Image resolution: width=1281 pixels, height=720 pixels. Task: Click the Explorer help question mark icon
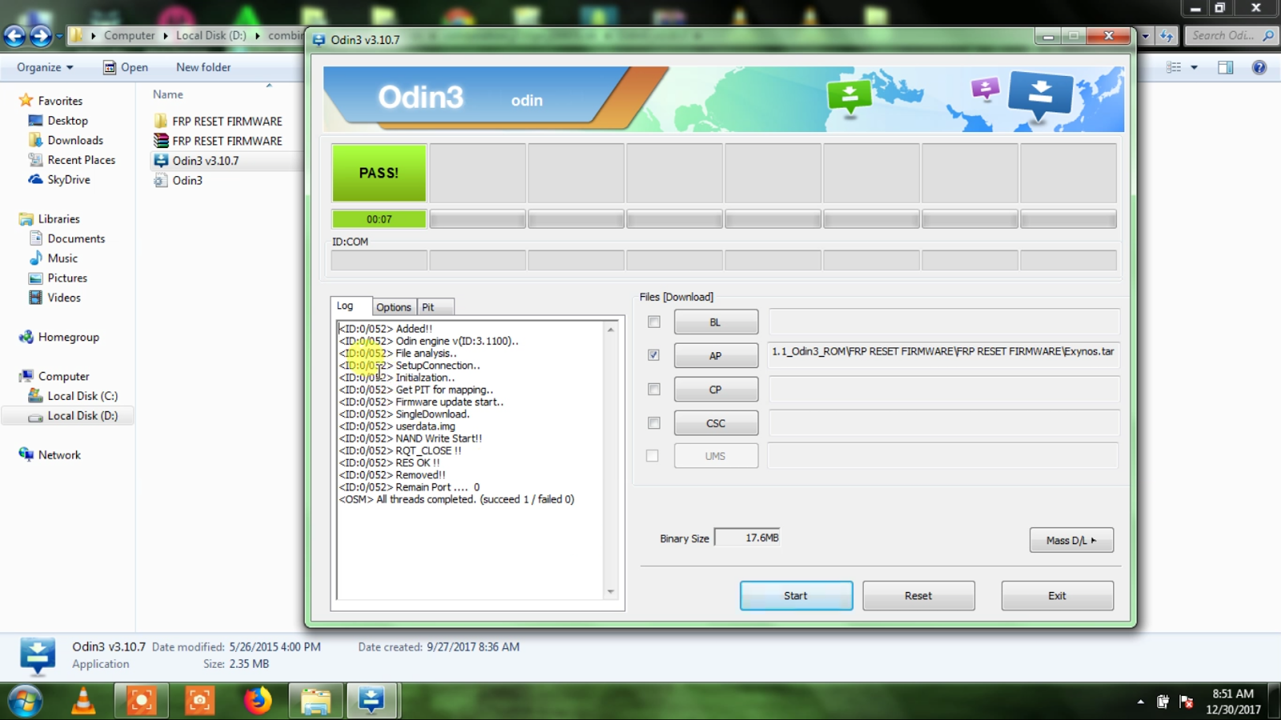coord(1259,67)
